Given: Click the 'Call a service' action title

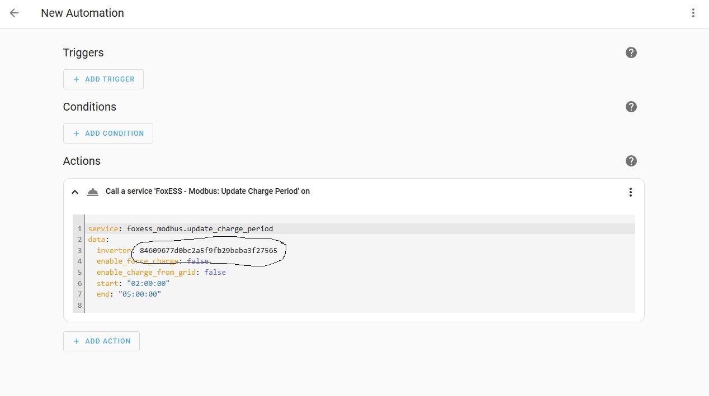Looking at the screenshot, I should (207, 191).
